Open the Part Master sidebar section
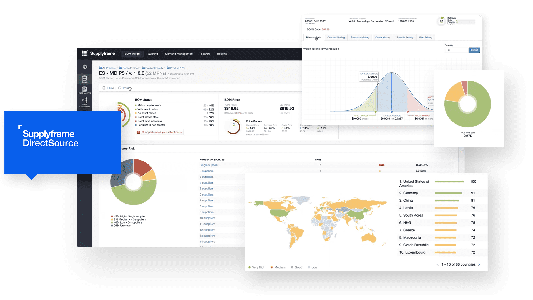 click(85, 90)
